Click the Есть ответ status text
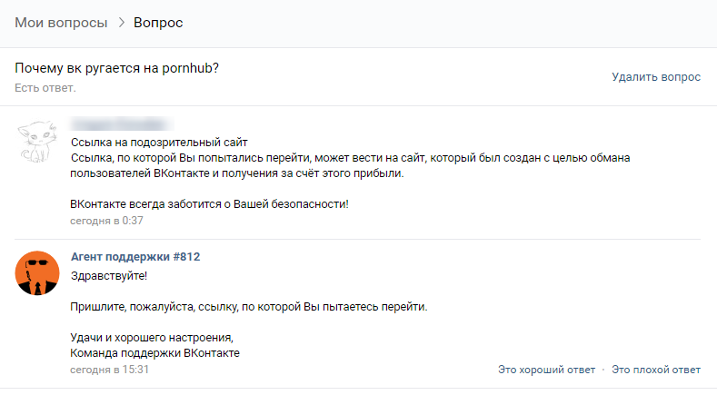The image size is (717, 395). [45, 88]
